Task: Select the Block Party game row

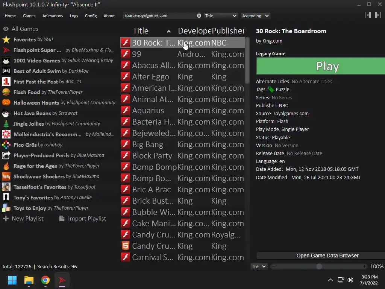Action: (182, 156)
